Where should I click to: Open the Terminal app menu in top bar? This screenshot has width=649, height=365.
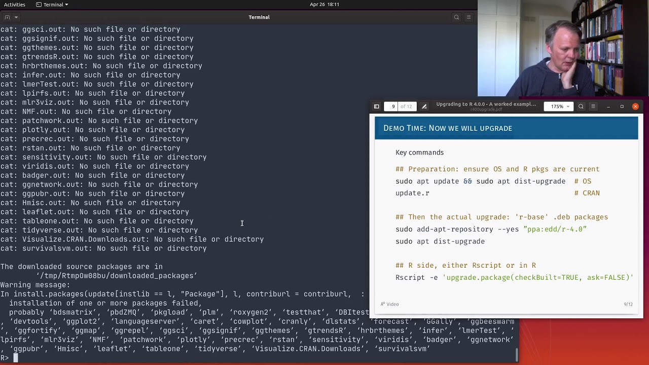(x=52, y=5)
